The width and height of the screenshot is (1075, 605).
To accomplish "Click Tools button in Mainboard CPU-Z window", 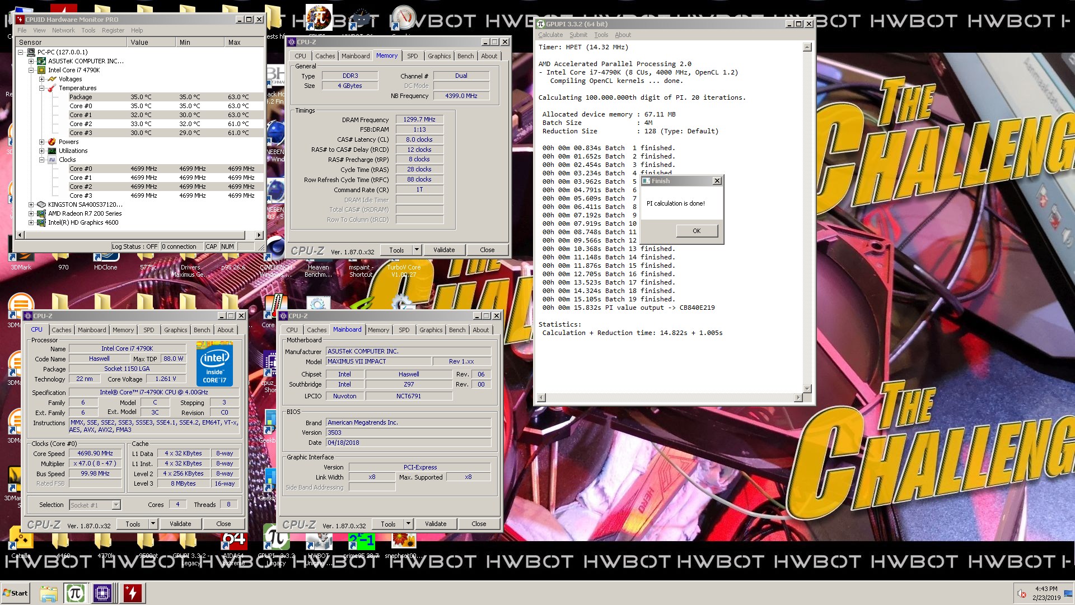I will (x=388, y=524).
